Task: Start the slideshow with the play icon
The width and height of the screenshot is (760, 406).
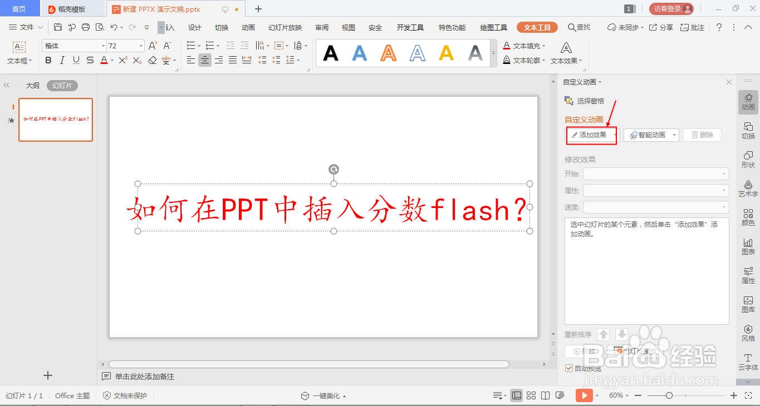Action: 584,395
